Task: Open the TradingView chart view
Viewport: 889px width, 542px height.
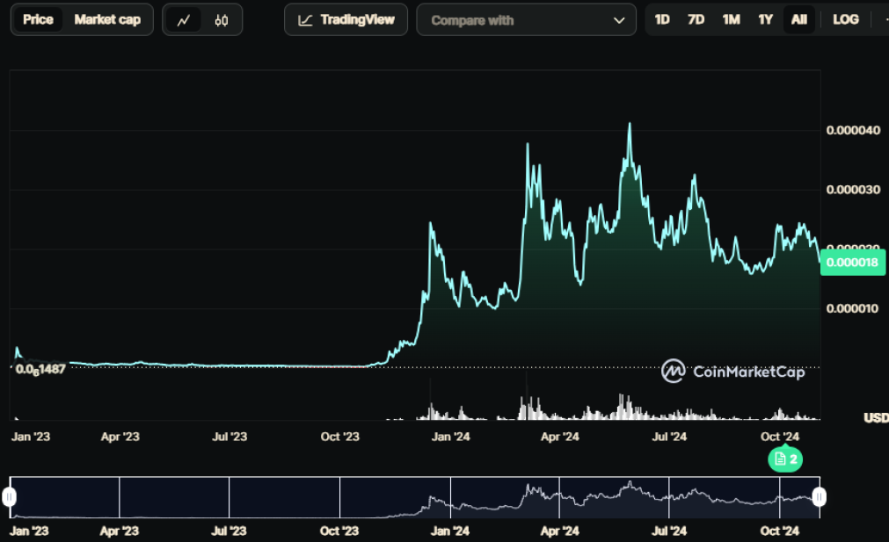Action: pyautogui.click(x=346, y=20)
